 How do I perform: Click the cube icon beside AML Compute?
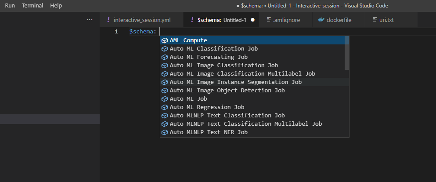(165, 40)
